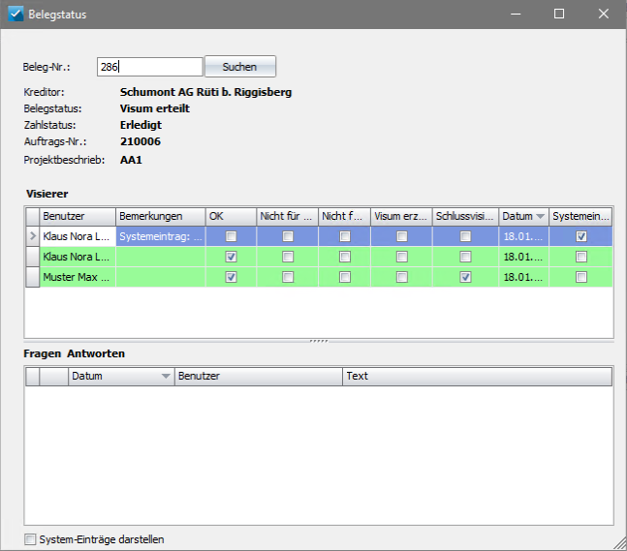Enable System-Einträge darstellen checkbox

(30, 539)
